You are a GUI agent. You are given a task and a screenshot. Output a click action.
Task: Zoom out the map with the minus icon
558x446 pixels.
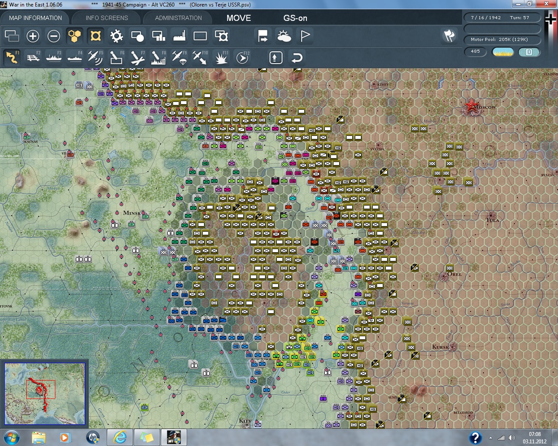54,36
